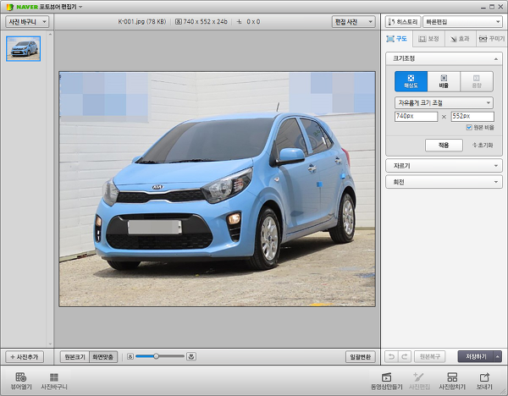This screenshot has width=508, height=396.
Task: Select the blue car thumbnail
Action: 24,48
